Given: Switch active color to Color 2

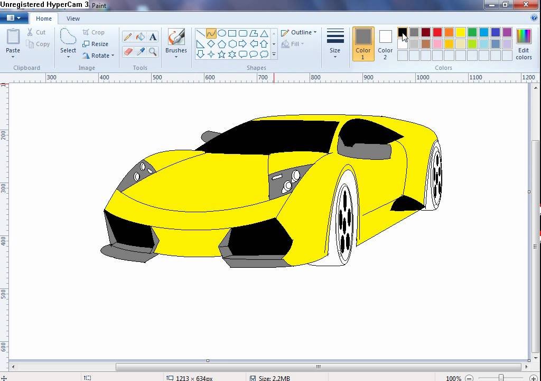Looking at the screenshot, I should [385, 44].
